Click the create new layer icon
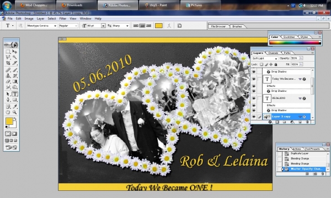 point(300,122)
